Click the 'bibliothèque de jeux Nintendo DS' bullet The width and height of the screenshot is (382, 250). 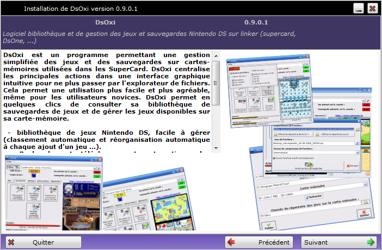[107, 140]
